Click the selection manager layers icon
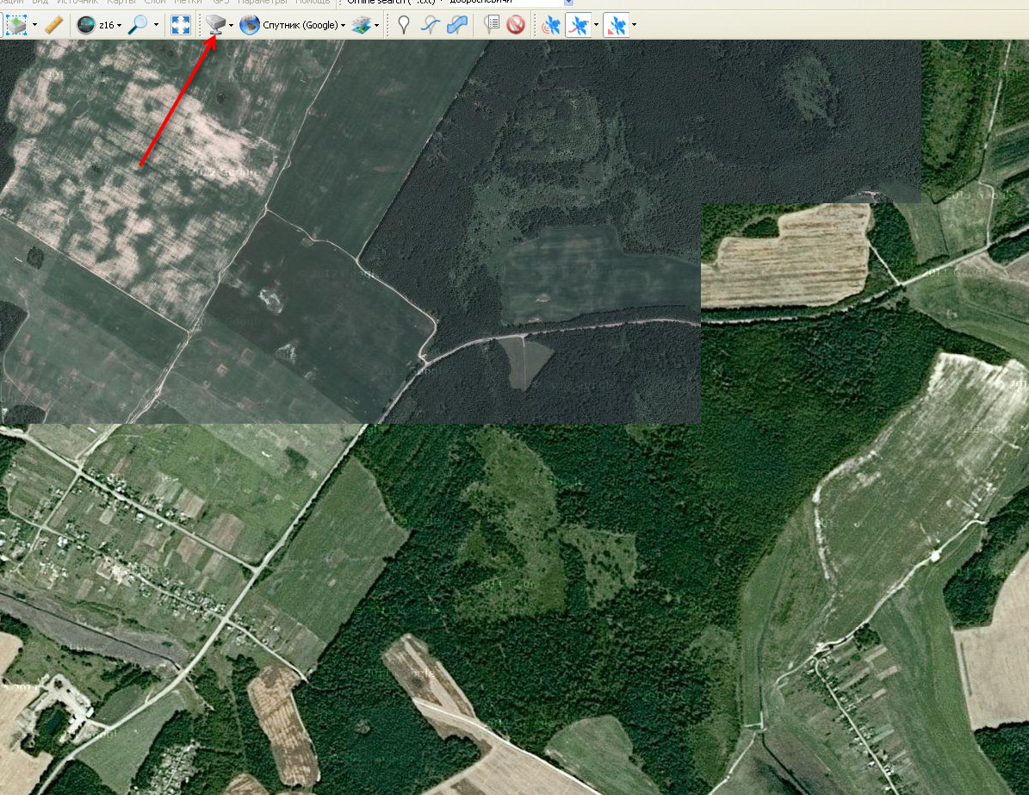Viewport: 1029px width, 795px height. coord(16,25)
